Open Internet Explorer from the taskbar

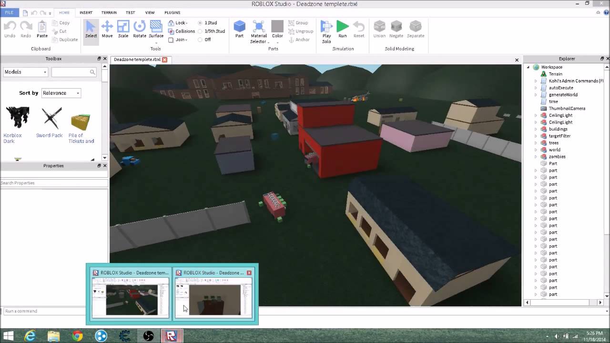pyautogui.click(x=30, y=336)
